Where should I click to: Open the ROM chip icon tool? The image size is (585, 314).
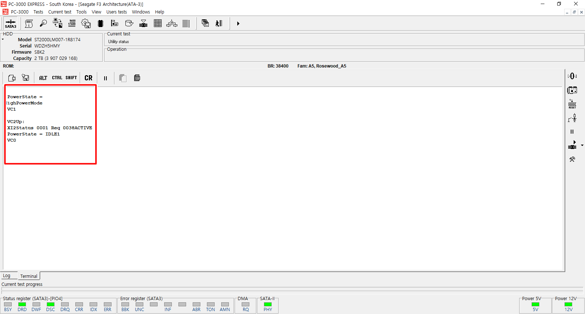[x=101, y=23]
